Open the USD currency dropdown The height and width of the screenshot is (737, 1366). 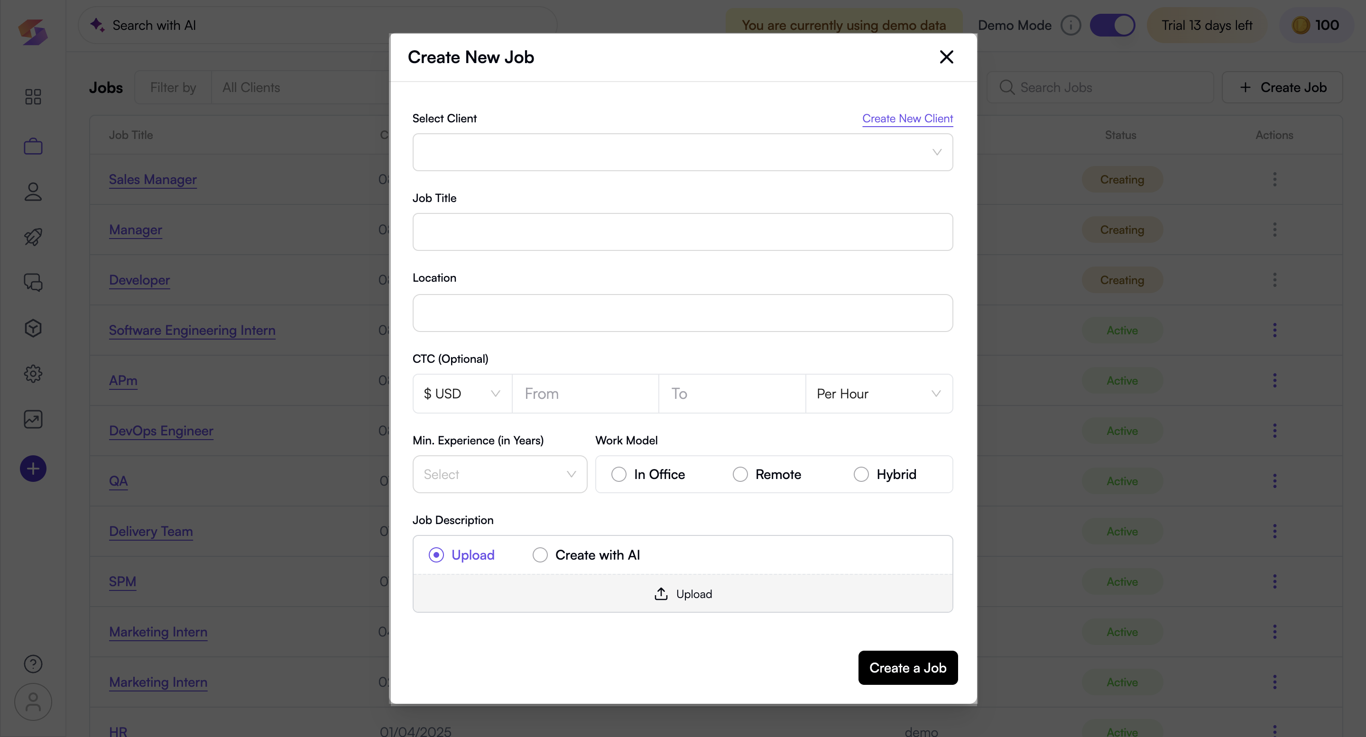(x=462, y=394)
